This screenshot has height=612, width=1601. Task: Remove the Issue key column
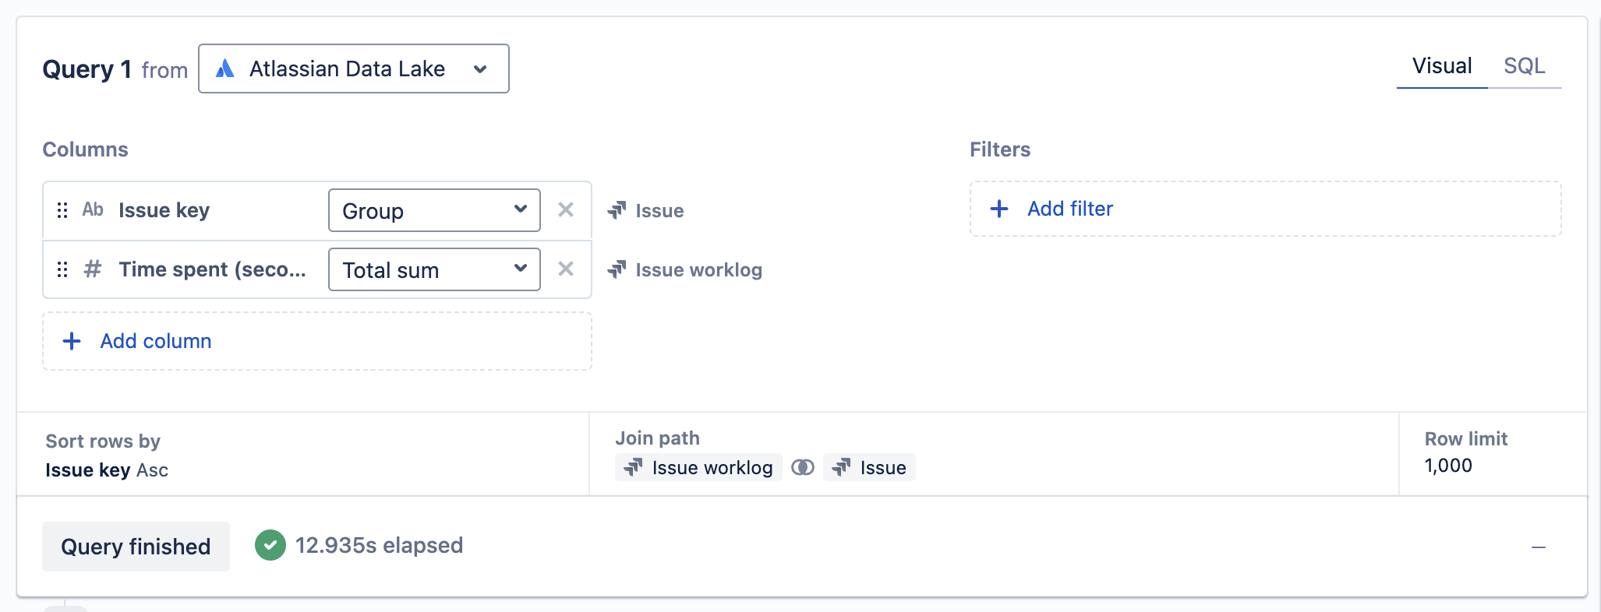click(x=567, y=209)
